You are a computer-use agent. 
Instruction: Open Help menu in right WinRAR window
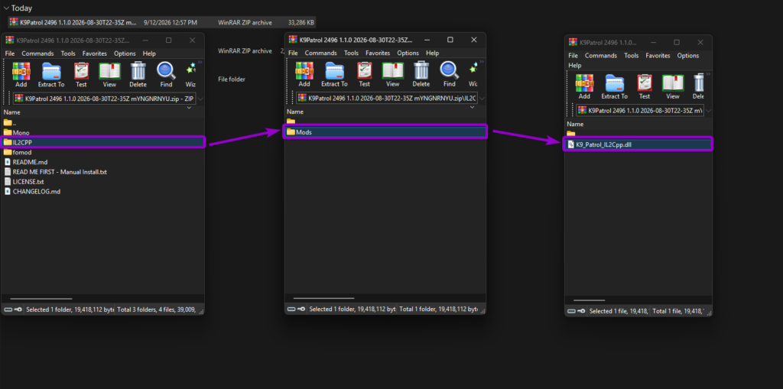tap(575, 66)
